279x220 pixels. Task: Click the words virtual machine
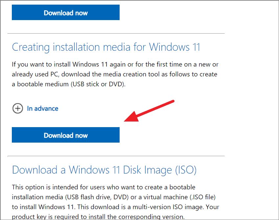point(166,197)
